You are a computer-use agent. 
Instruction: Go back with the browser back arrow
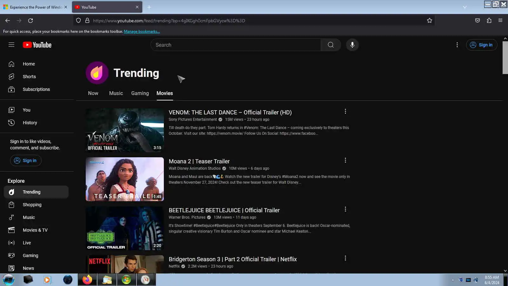pos(8,21)
